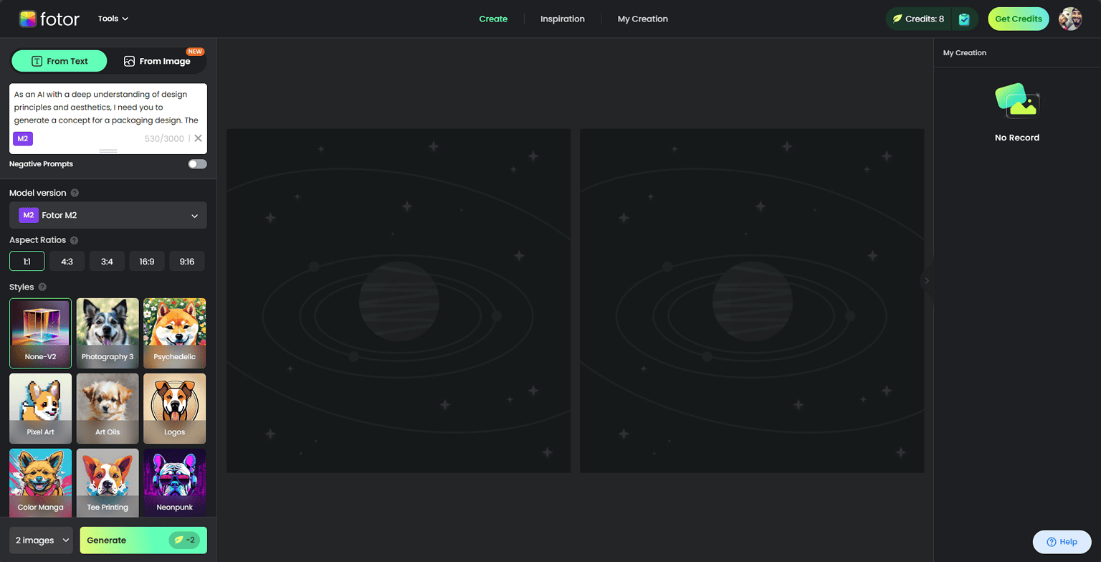Click the Fotor logo icon
The height and width of the screenshot is (562, 1101).
tap(29, 19)
